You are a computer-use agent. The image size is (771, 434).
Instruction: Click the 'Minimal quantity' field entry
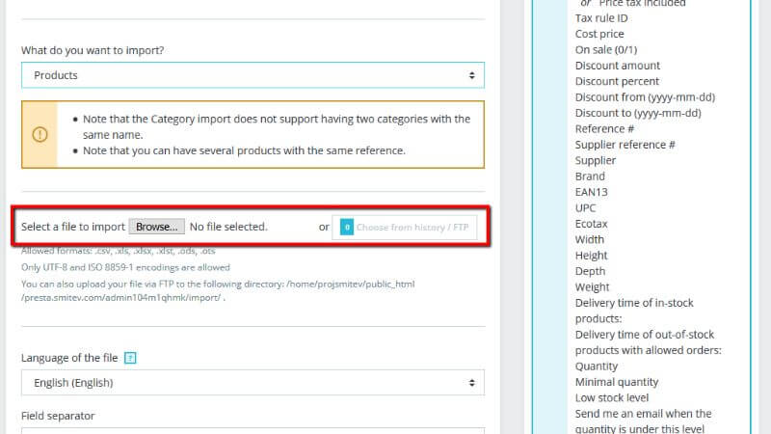[x=617, y=382]
